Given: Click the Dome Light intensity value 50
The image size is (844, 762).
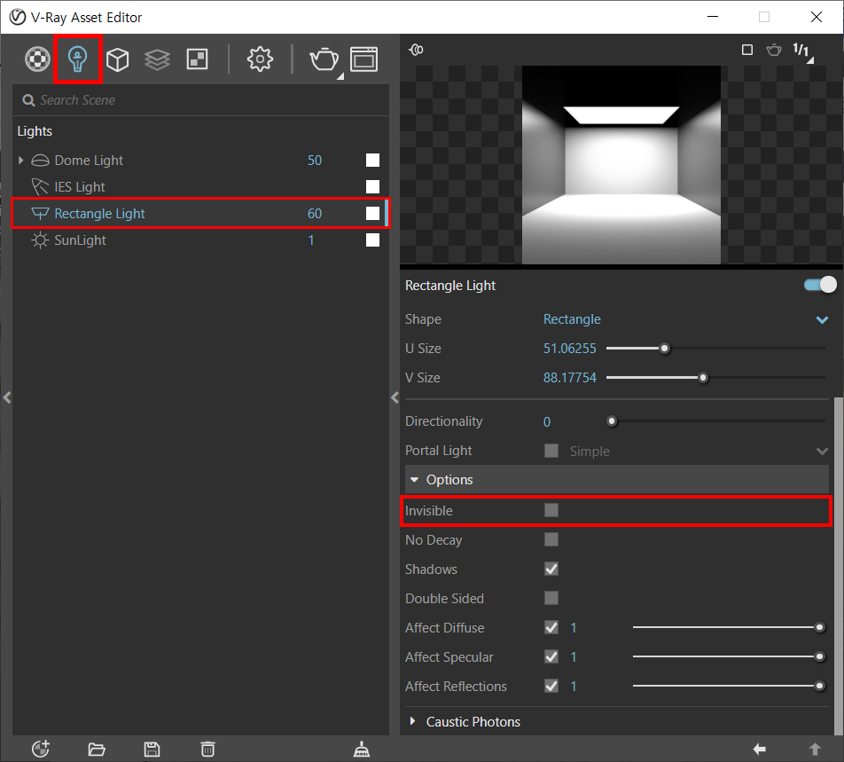Looking at the screenshot, I should [x=315, y=161].
